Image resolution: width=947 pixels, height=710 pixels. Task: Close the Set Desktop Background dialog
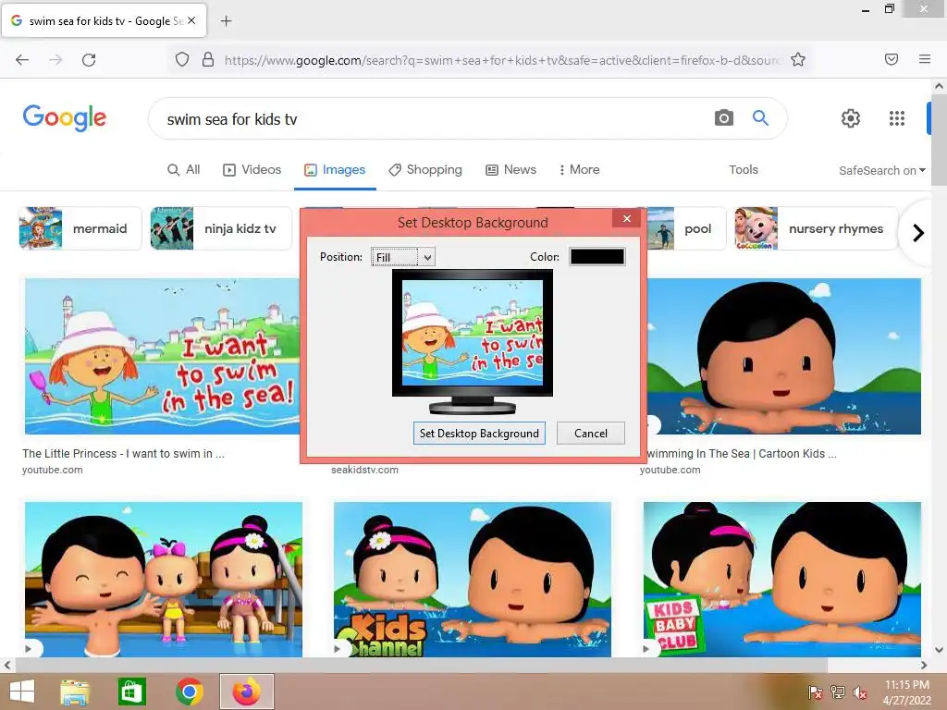click(627, 218)
